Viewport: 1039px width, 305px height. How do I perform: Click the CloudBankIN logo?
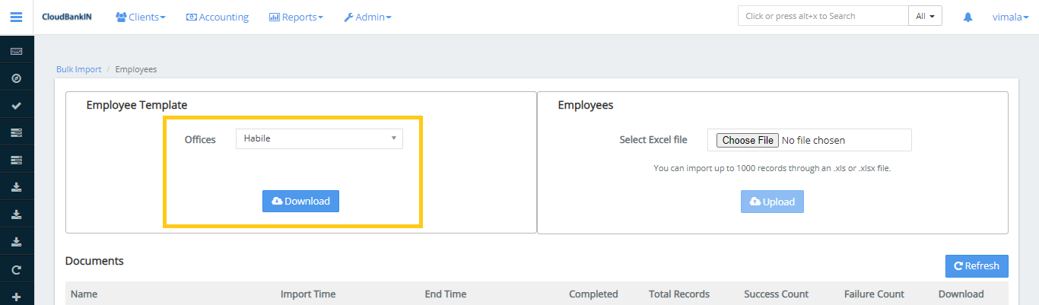click(67, 17)
